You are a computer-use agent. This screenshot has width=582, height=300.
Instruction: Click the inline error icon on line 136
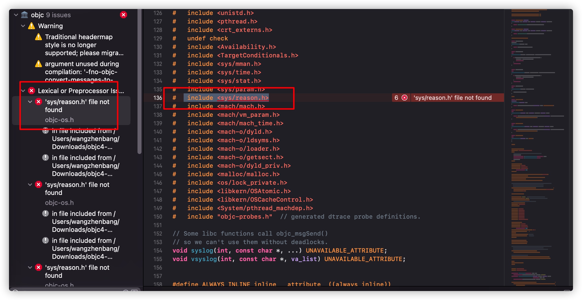[x=404, y=98]
